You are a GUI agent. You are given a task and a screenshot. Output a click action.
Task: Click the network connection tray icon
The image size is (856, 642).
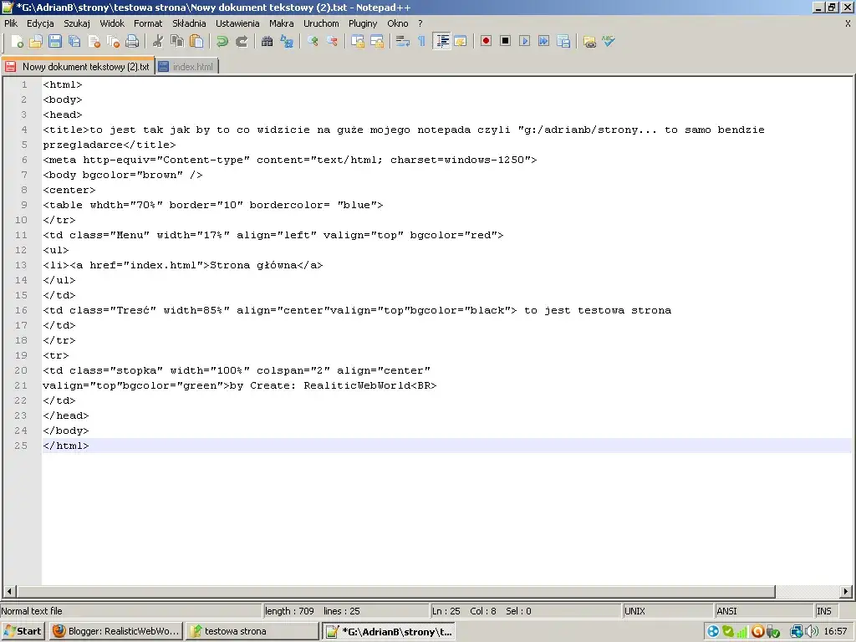point(797,632)
